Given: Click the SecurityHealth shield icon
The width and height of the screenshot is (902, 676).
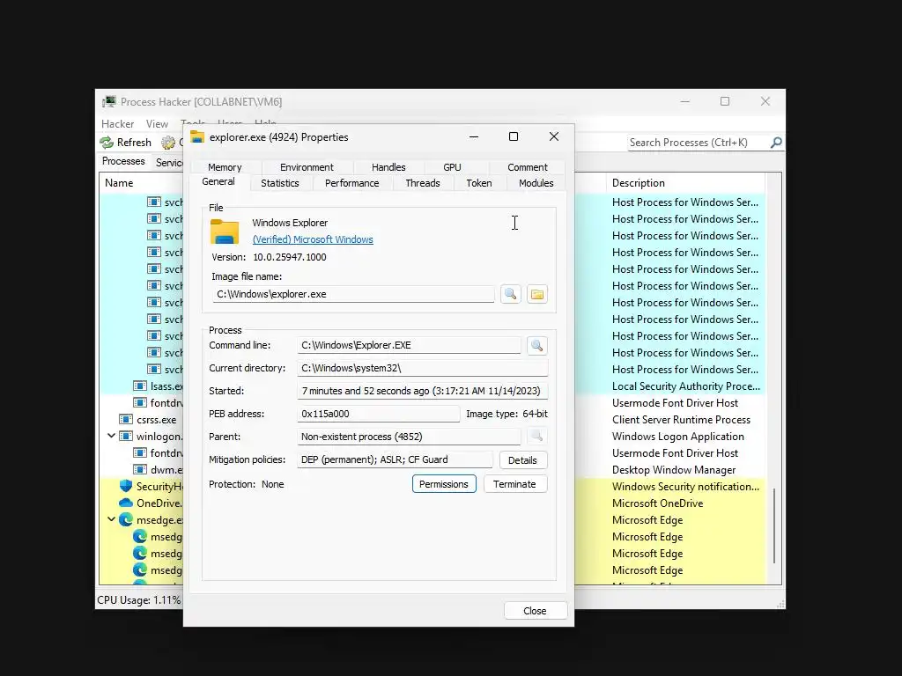Looking at the screenshot, I should pos(125,486).
